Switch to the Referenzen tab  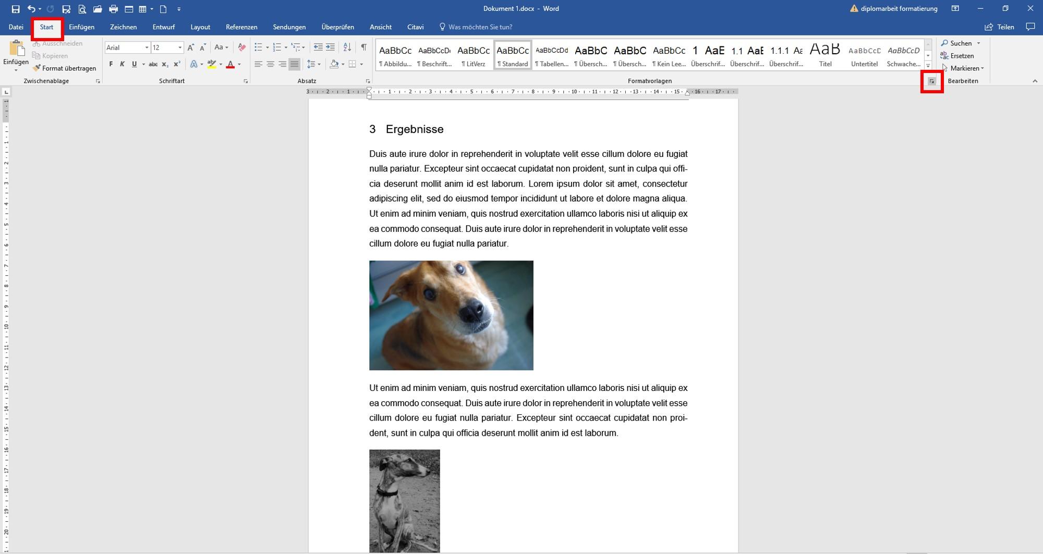(241, 27)
